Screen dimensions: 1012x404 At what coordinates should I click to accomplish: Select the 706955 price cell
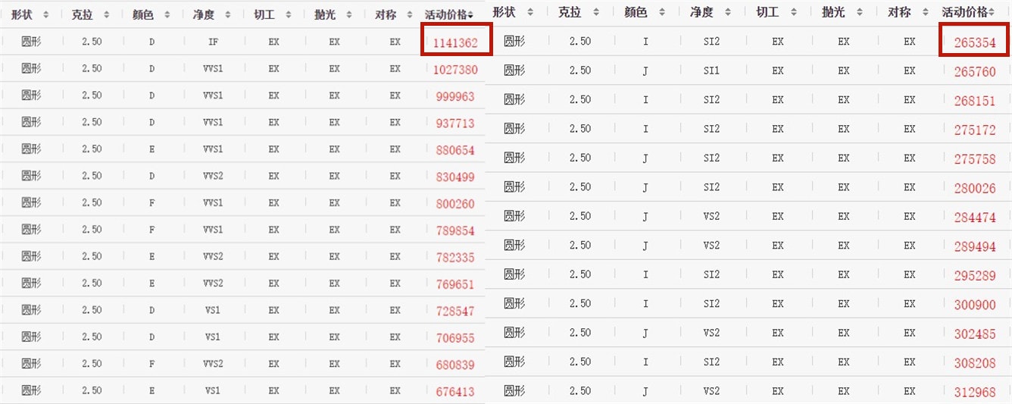pos(455,338)
